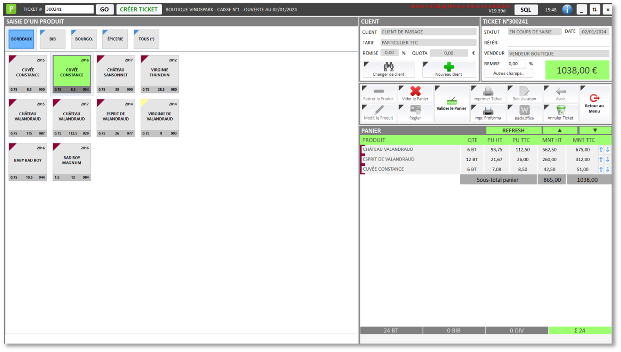
Task: Annuler le ticket avec l'icône poubelle
Action: pos(560,113)
